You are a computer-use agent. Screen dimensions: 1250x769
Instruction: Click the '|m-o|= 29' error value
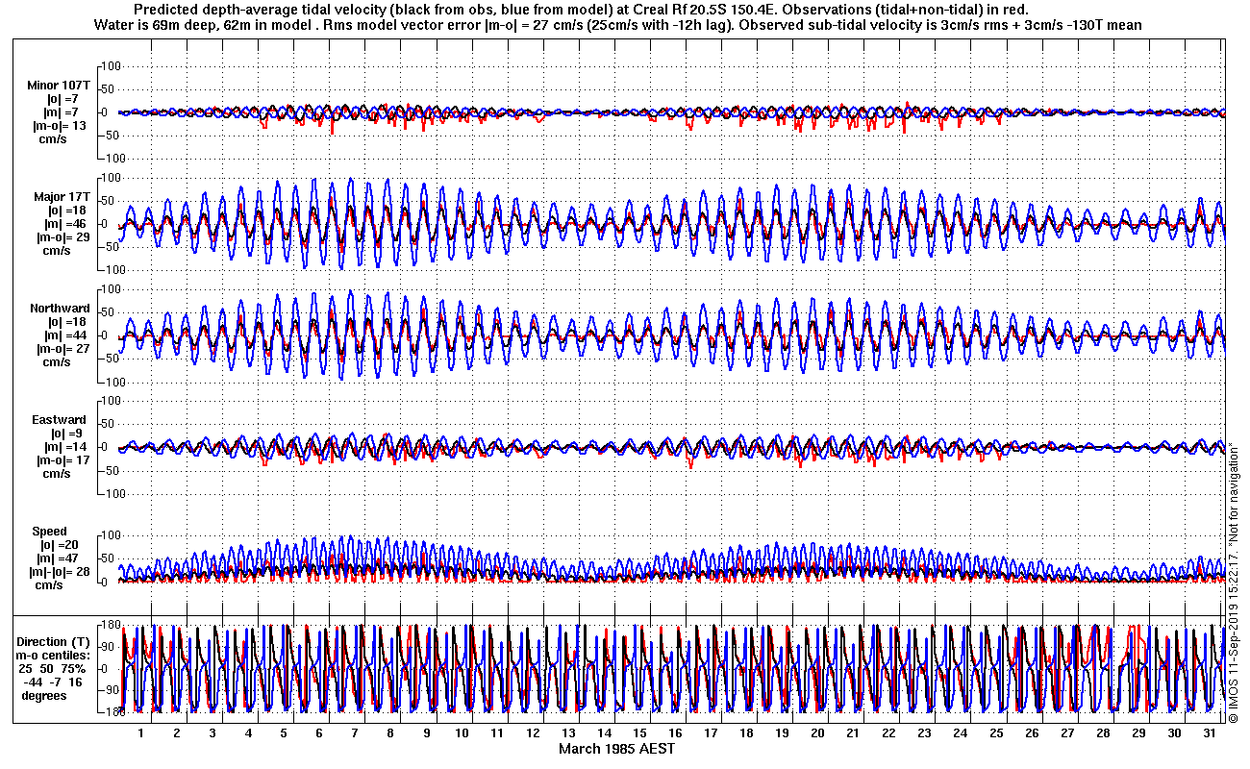[x=62, y=237]
